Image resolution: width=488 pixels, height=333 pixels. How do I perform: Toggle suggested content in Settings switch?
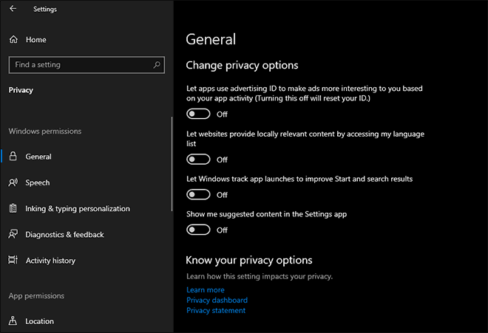tap(198, 230)
